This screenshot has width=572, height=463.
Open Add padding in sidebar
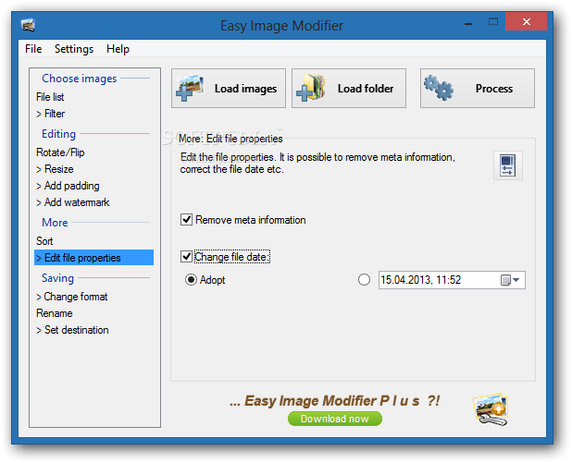[x=68, y=186]
